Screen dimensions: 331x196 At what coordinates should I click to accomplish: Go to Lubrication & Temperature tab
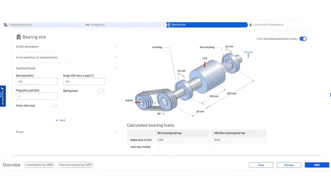(x=268, y=25)
